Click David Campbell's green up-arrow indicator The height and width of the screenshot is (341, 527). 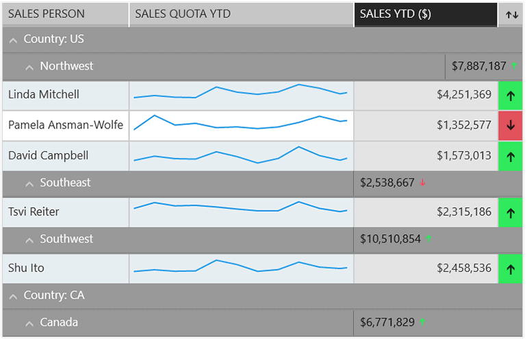coord(511,156)
